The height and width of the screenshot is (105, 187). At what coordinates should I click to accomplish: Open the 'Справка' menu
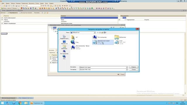click(51, 3)
